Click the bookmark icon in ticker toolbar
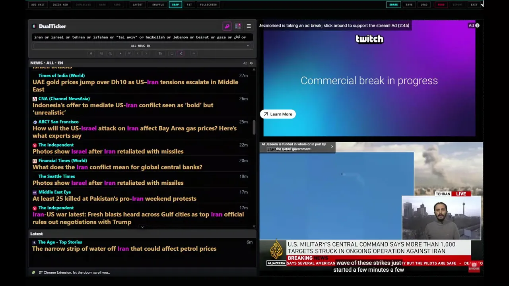The height and width of the screenshot is (286, 509). (172, 53)
